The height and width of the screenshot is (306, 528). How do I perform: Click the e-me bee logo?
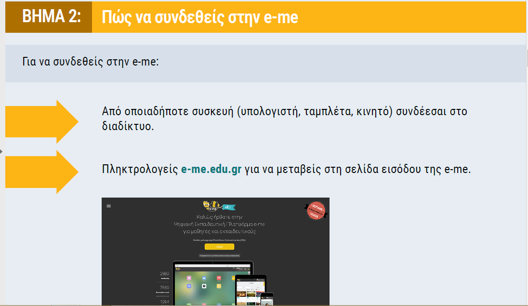point(211,206)
